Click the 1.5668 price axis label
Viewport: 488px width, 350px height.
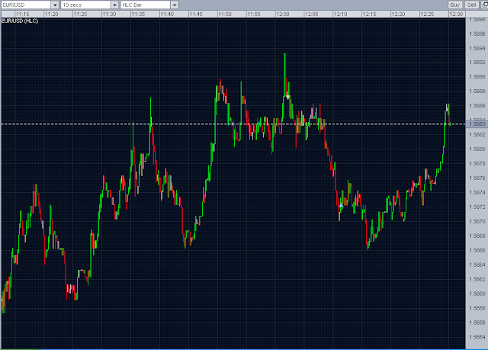(x=477, y=236)
